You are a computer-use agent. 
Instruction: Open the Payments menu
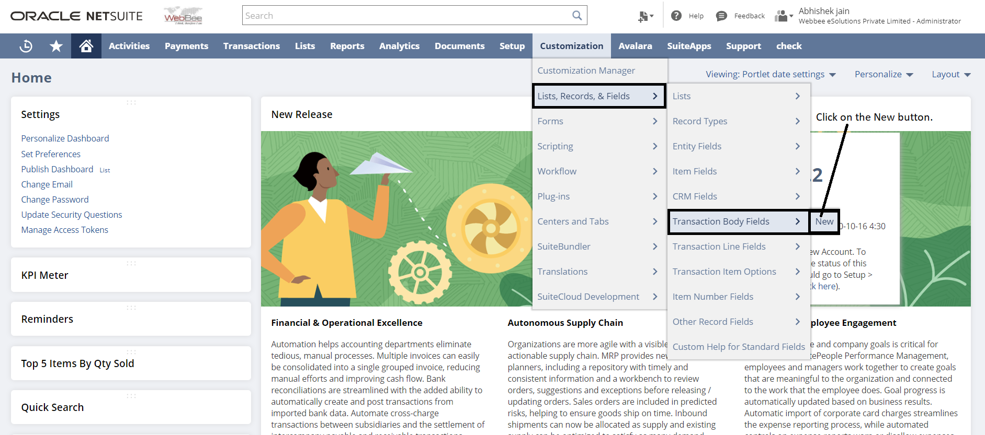186,46
